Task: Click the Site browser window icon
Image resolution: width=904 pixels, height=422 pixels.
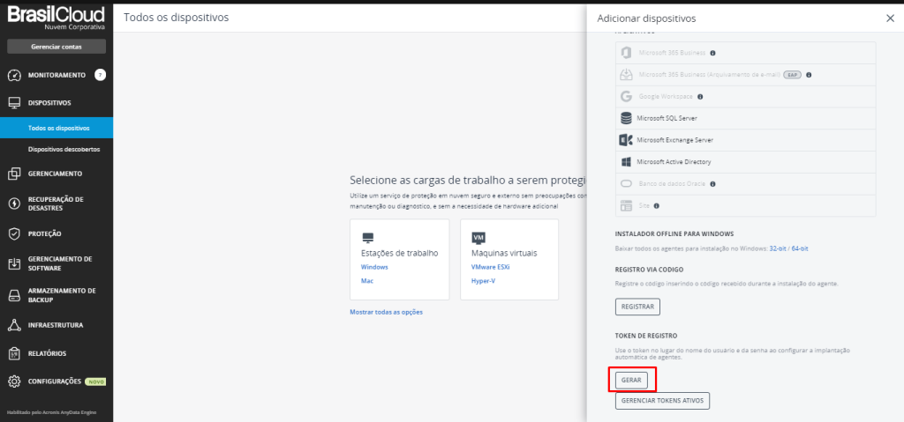Action: [x=626, y=205]
